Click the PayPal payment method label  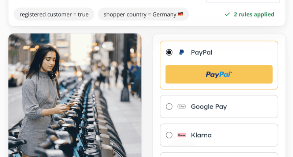202,52
